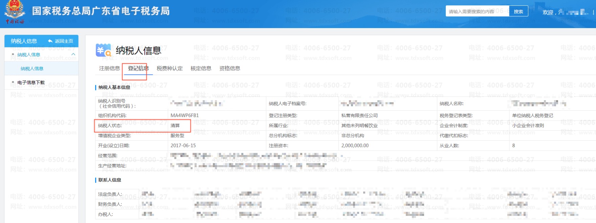The height and width of the screenshot is (223, 596).
Task: View the 资格信息 tab
Action: [x=229, y=68]
